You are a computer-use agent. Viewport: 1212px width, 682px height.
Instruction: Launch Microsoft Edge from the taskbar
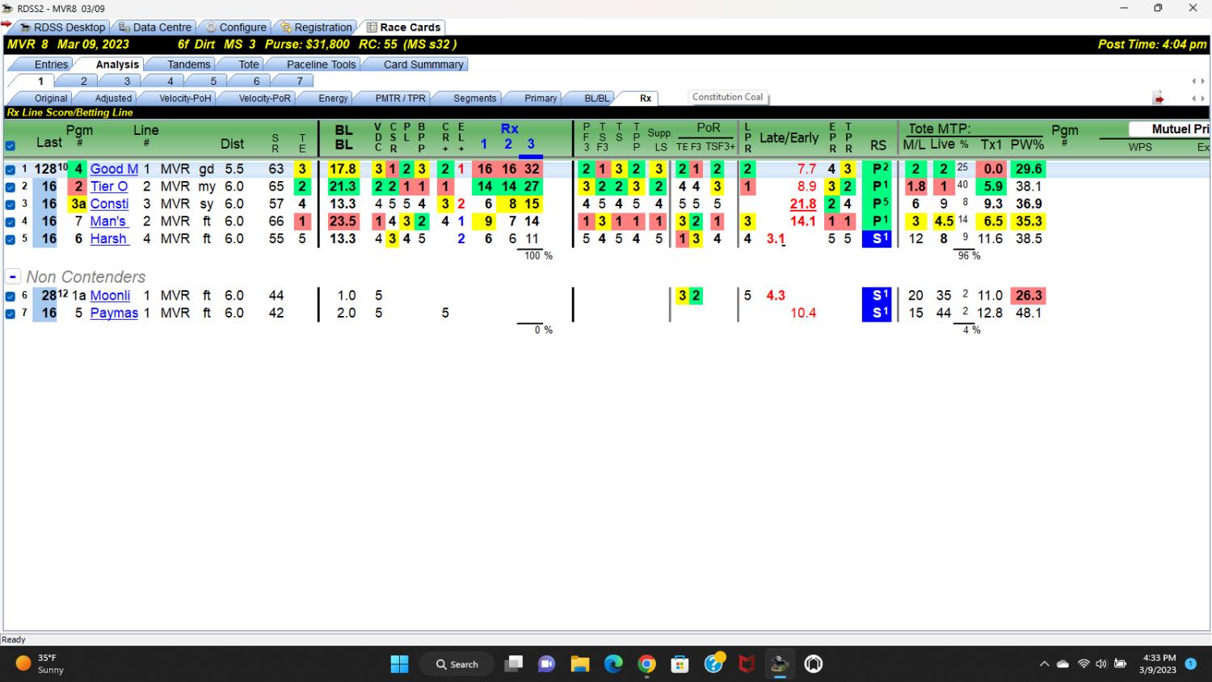pos(614,664)
